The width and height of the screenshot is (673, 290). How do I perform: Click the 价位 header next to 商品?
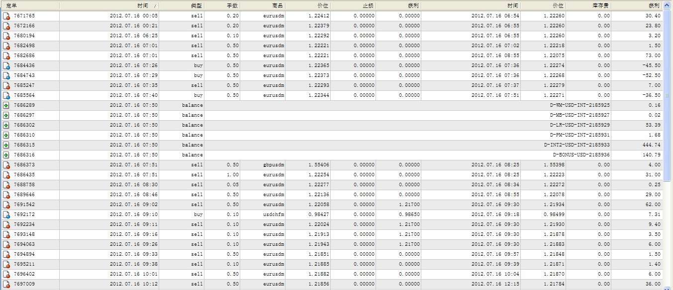coord(308,5)
